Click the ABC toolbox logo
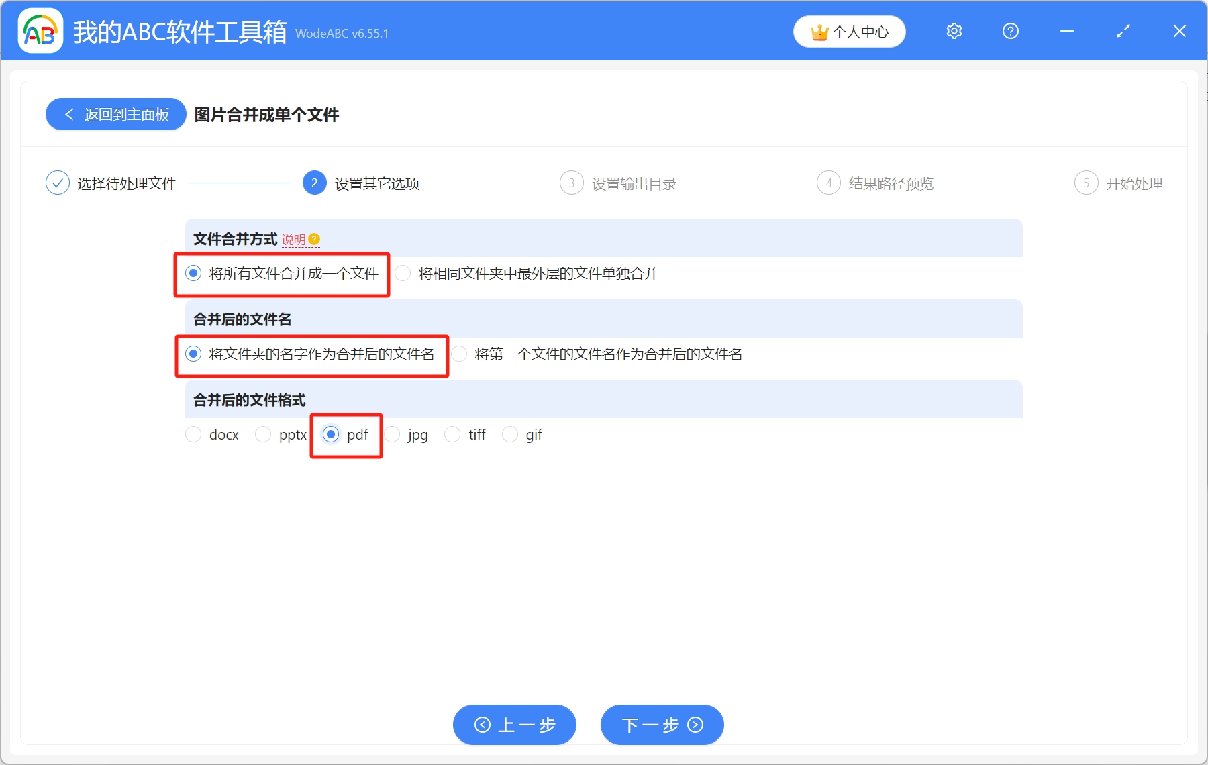This screenshot has height=765, width=1208. coord(40,31)
